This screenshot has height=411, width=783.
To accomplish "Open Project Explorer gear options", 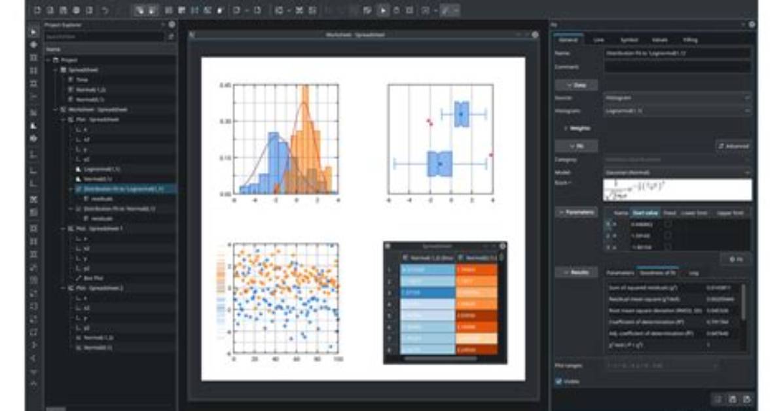I will (172, 24).
